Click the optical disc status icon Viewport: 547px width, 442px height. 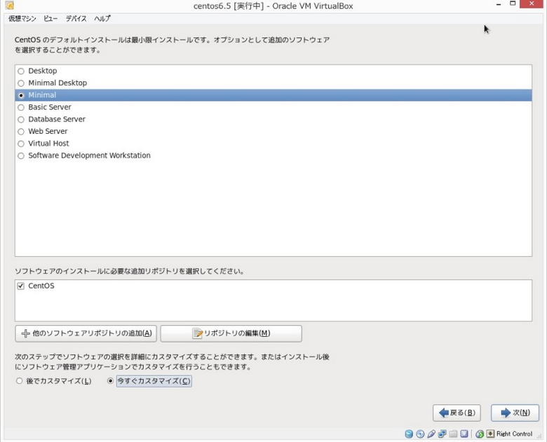click(420, 434)
